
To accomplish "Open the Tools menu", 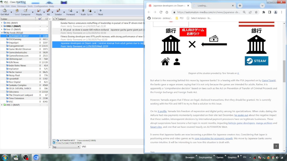I will coord(30,6).
